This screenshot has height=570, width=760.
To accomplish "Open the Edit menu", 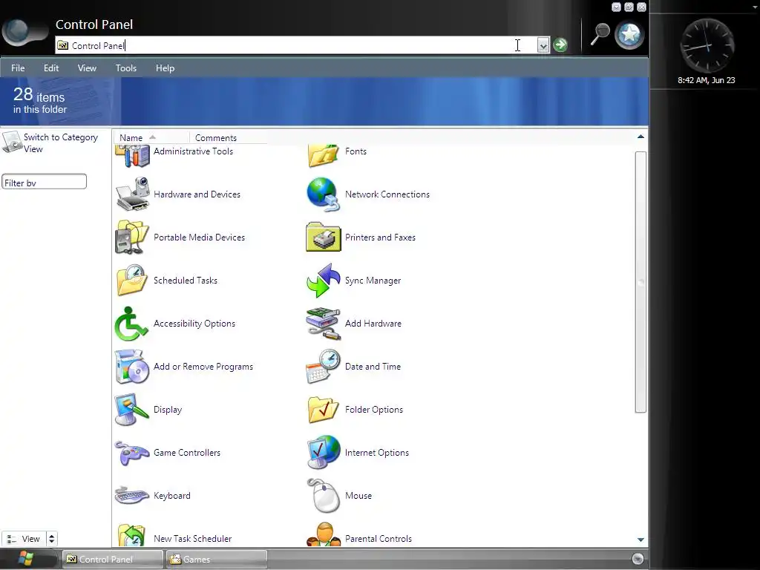I will tap(51, 68).
